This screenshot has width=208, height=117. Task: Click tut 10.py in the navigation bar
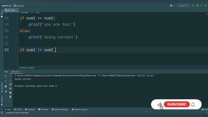[x=19, y=6]
